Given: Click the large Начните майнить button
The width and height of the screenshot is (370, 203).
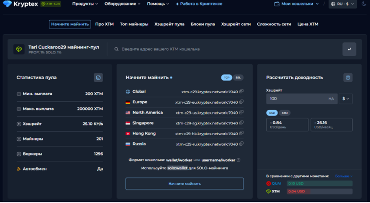Looking at the screenshot, I should point(184,184).
